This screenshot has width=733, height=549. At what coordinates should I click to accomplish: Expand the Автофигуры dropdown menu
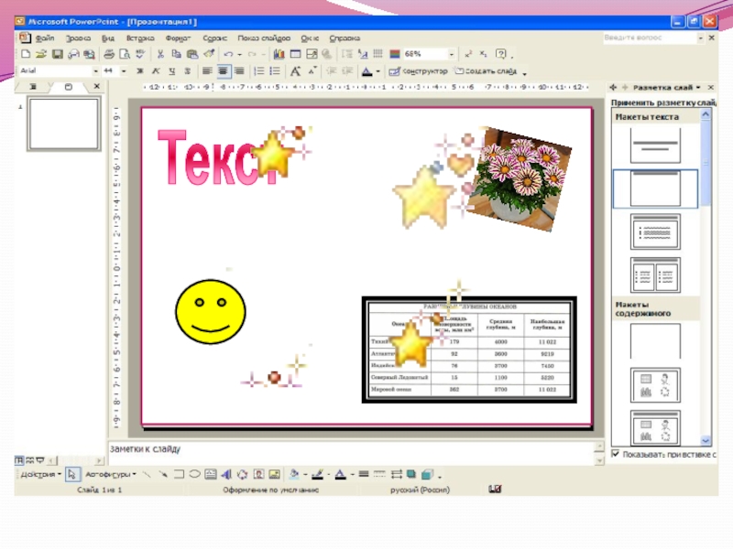click(110, 474)
